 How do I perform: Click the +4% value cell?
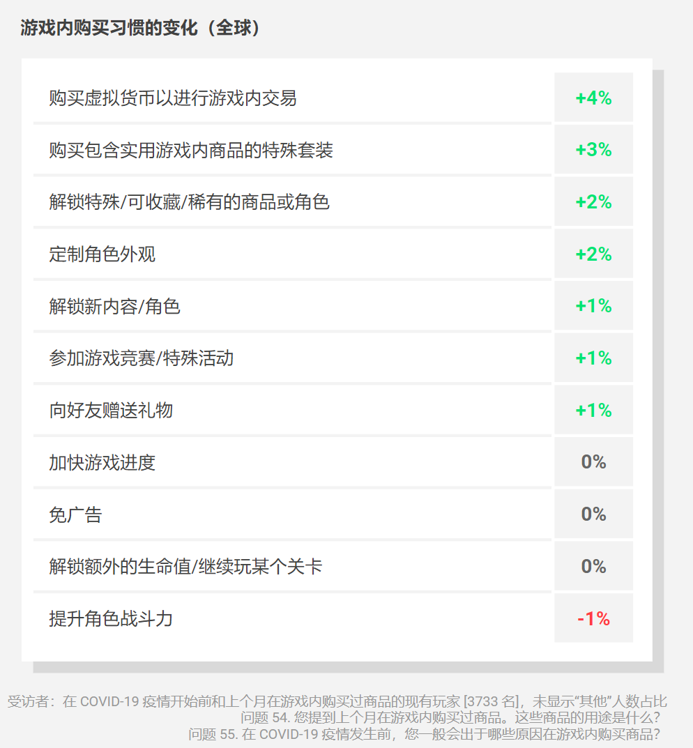pyautogui.click(x=593, y=98)
